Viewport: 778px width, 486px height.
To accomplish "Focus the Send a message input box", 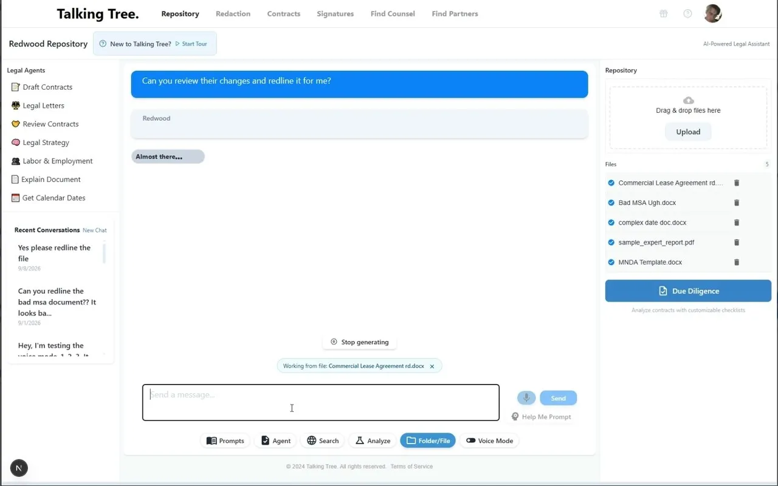I will click(x=321, y=402).
